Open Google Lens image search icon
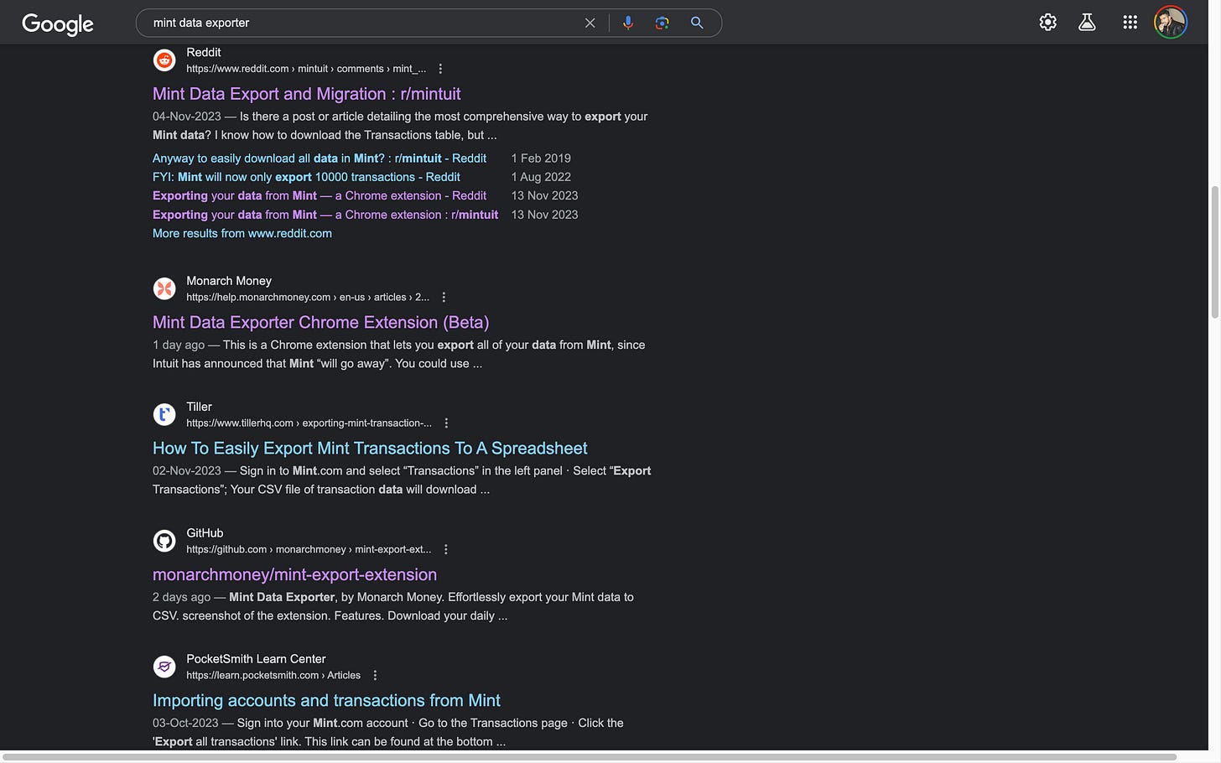The image size is (1221, 763). 662,23
